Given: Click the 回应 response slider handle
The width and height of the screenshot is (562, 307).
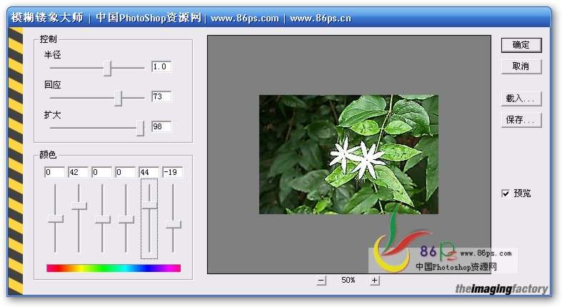Looking at the screenshot, I should [119, 98].
